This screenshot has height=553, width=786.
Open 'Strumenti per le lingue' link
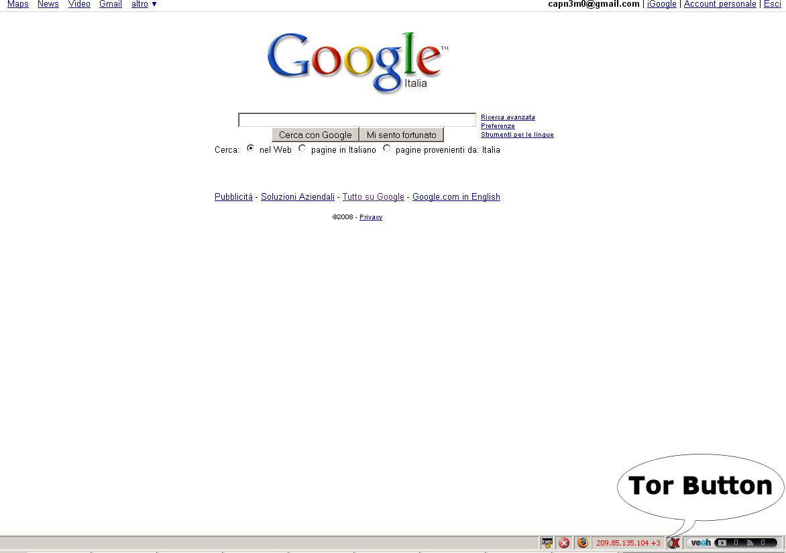[x=517, y=134]
